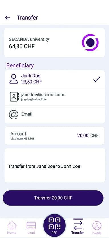This screenshot has width=109, height=238.
Task: Tap the Load card icon
Action: click(31, 226)
